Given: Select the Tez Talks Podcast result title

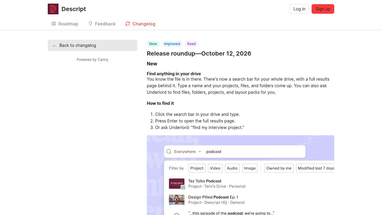Looking at the screenshot, I should pos(205,181).
